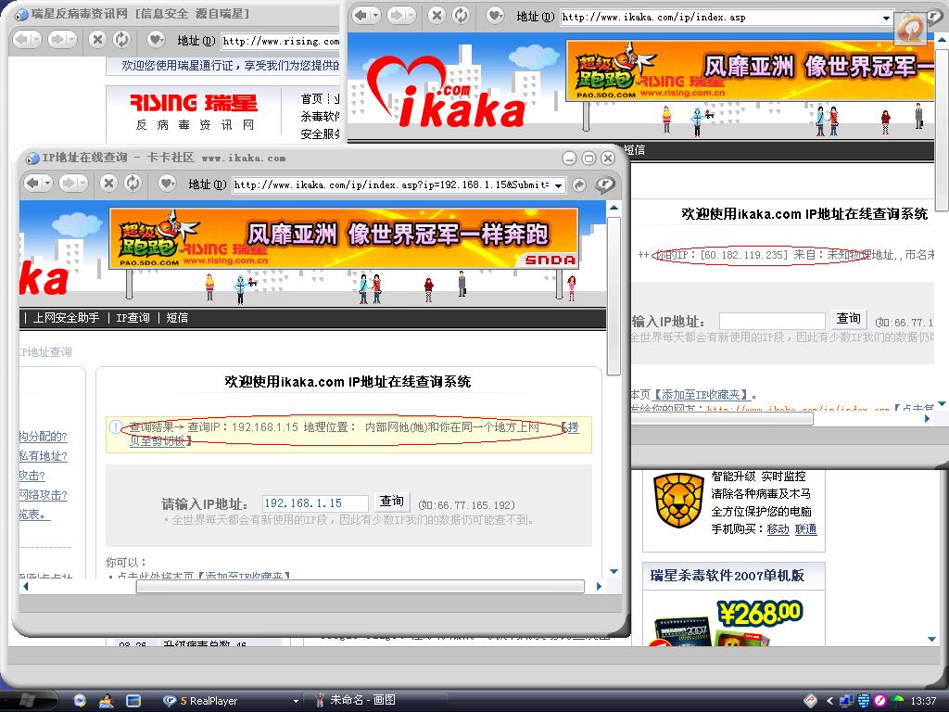Click empty IP input field in ikaka index window
This screenshot has height=712, width=949.
[x=772, y=321]
